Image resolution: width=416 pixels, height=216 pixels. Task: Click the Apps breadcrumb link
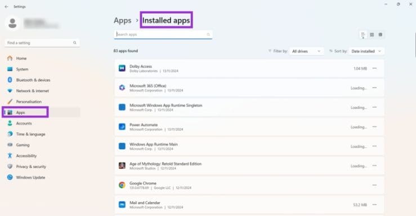[x=123, y=20]
